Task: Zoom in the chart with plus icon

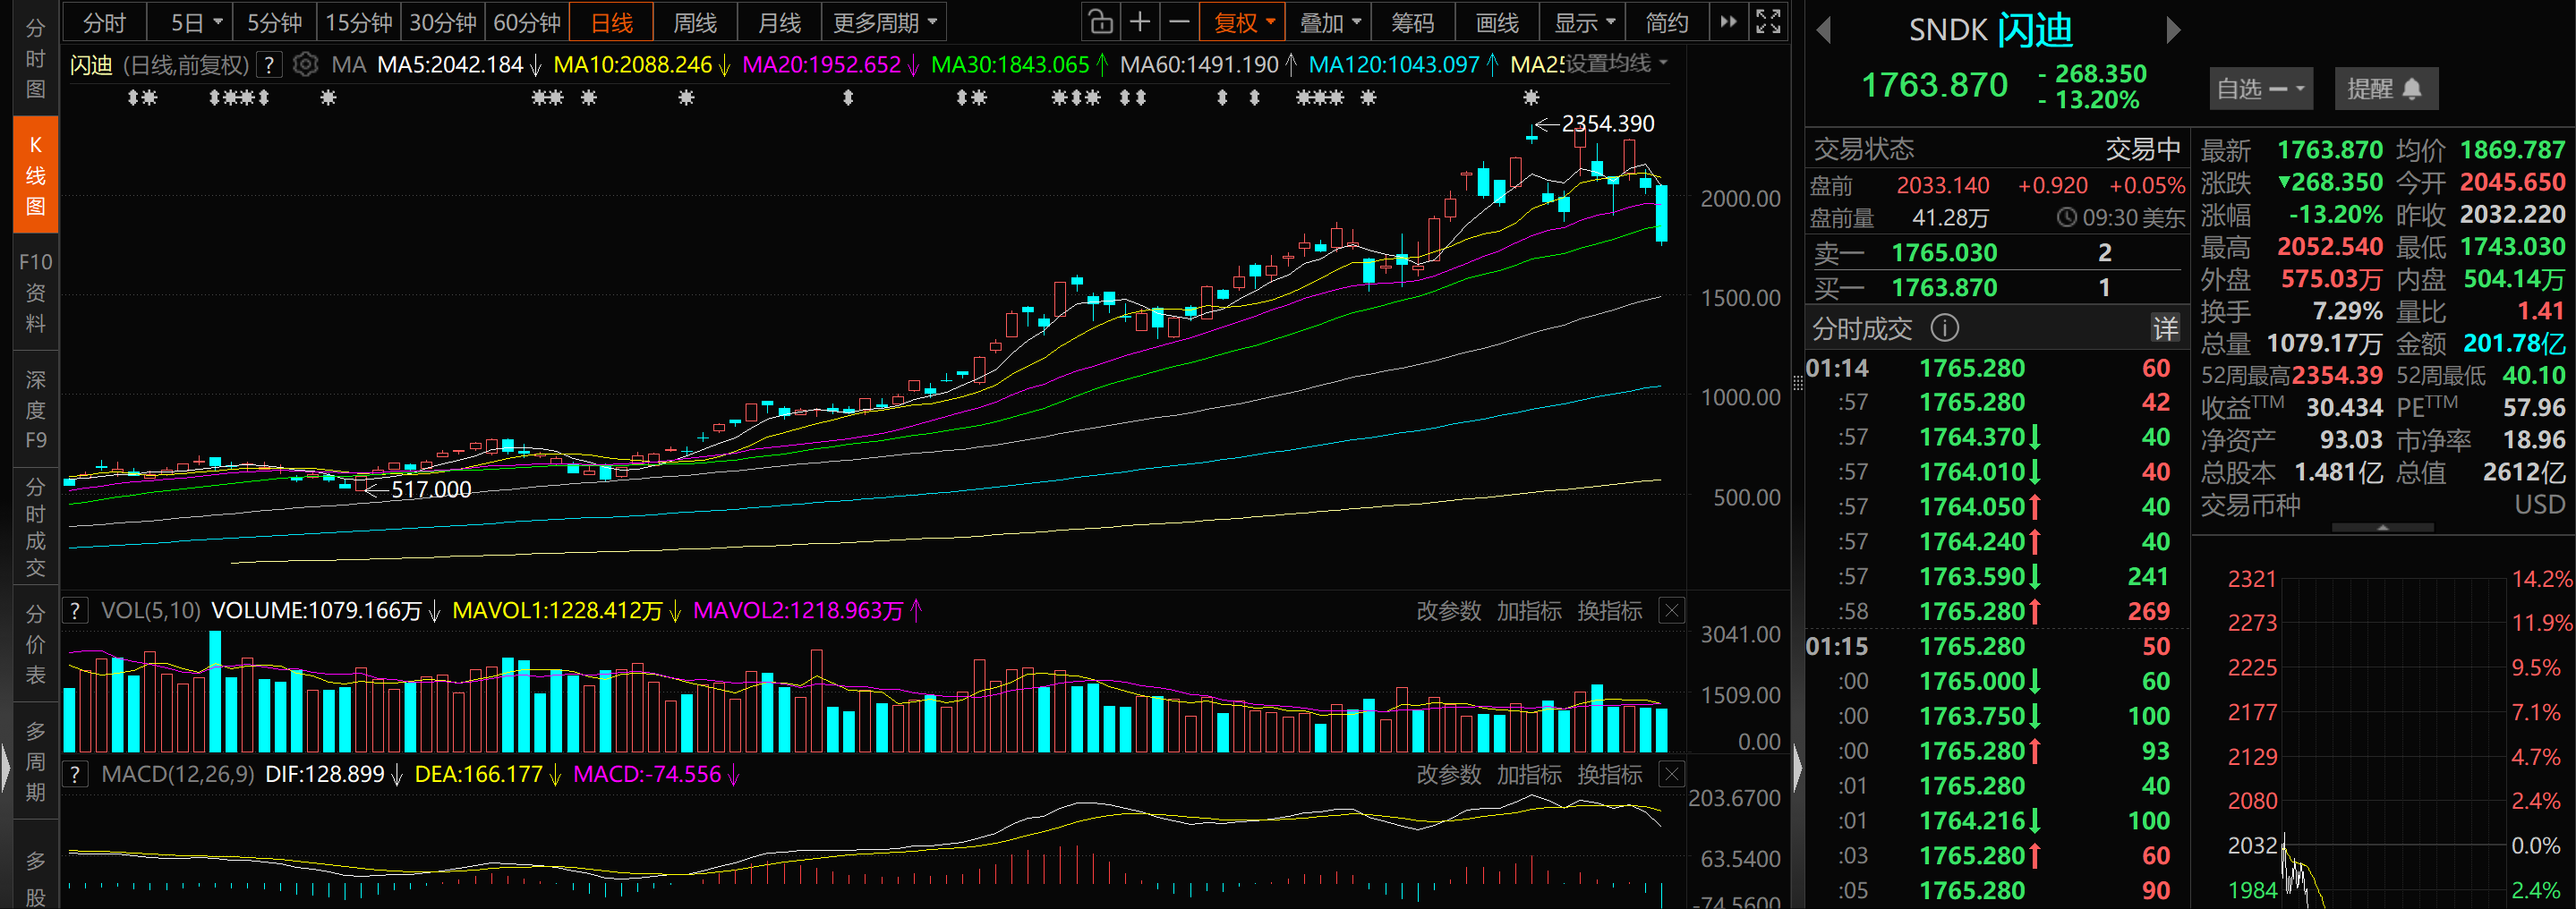Action: [x=1139, y=21]
